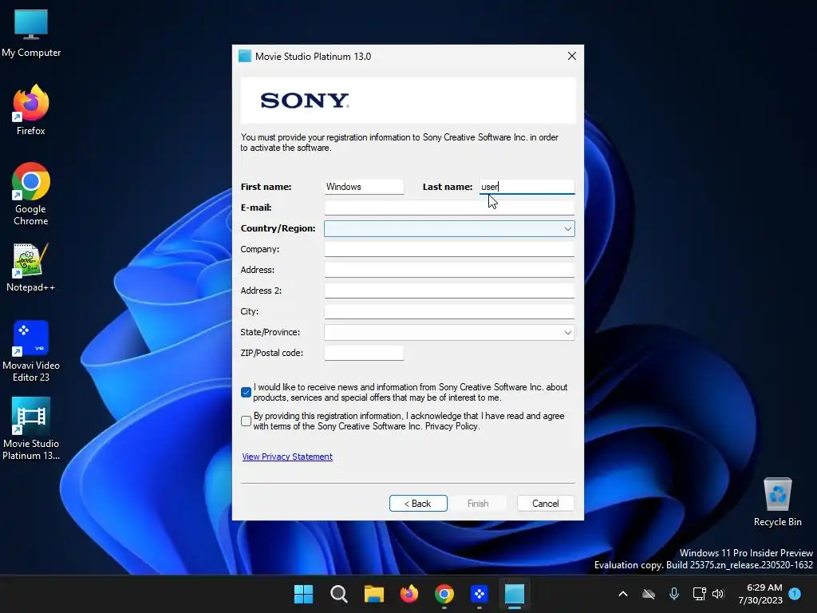Viewport: 817px width, 613px height.
Task: Open Movavi app in taskbar
Action: coord(480,594)
